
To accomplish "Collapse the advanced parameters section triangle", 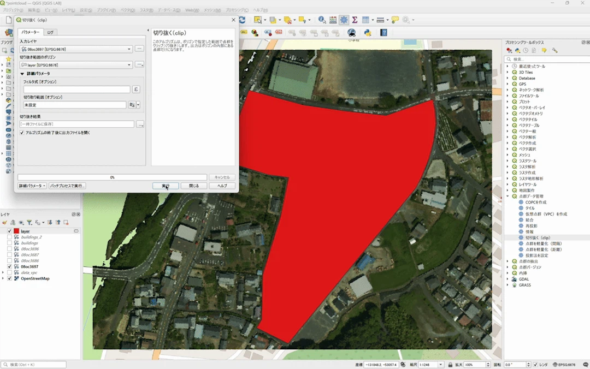I will pos(22,74).
